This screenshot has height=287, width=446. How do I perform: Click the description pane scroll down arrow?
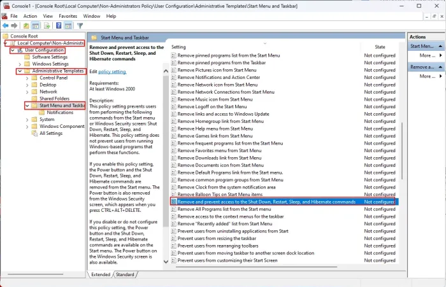166,262
